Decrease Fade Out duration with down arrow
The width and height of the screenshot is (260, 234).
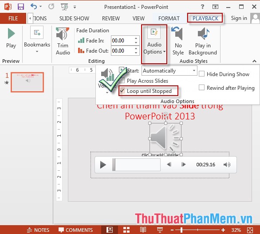coord(136,53)
